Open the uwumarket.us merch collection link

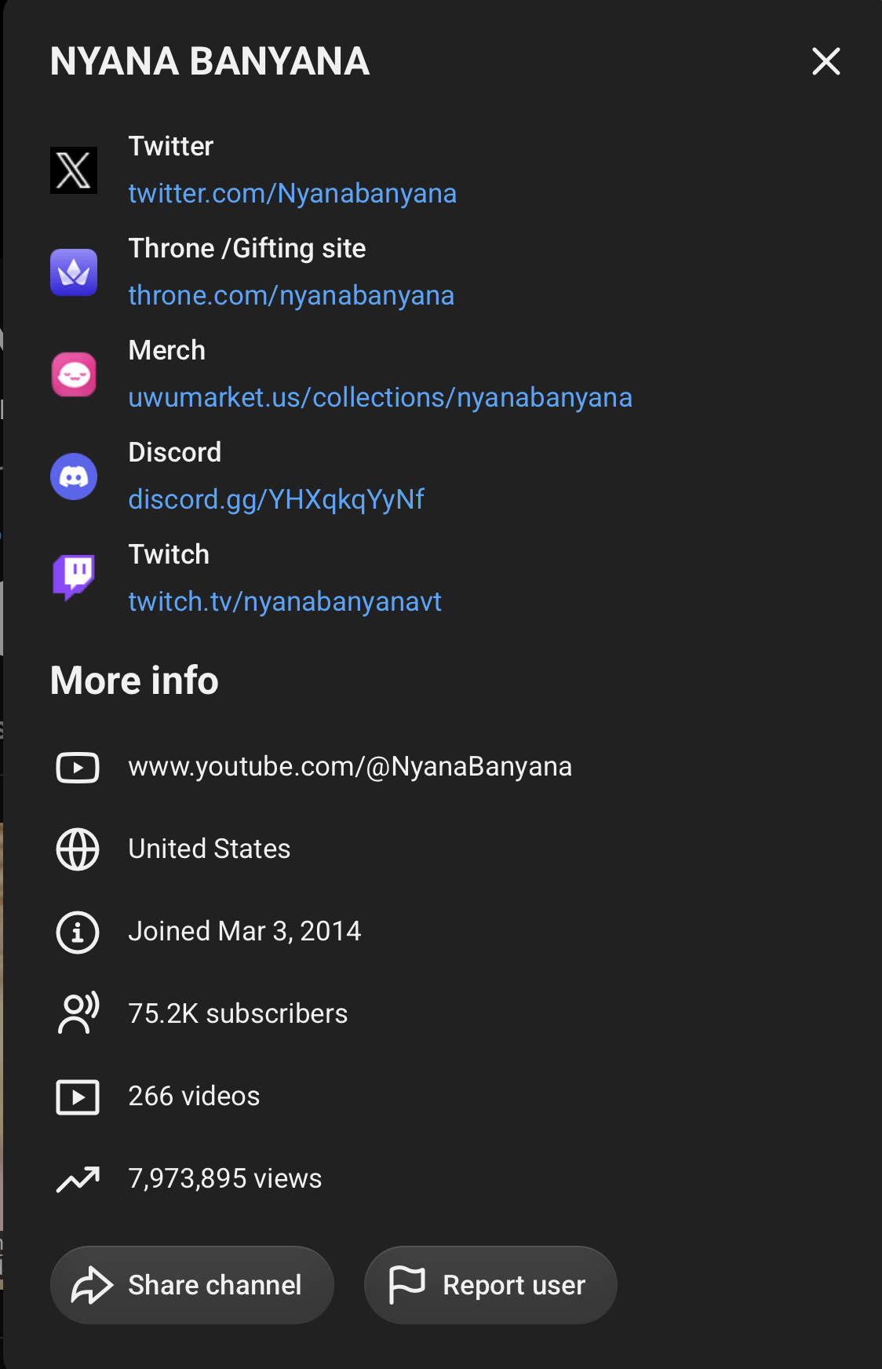(x=381, y=397)
